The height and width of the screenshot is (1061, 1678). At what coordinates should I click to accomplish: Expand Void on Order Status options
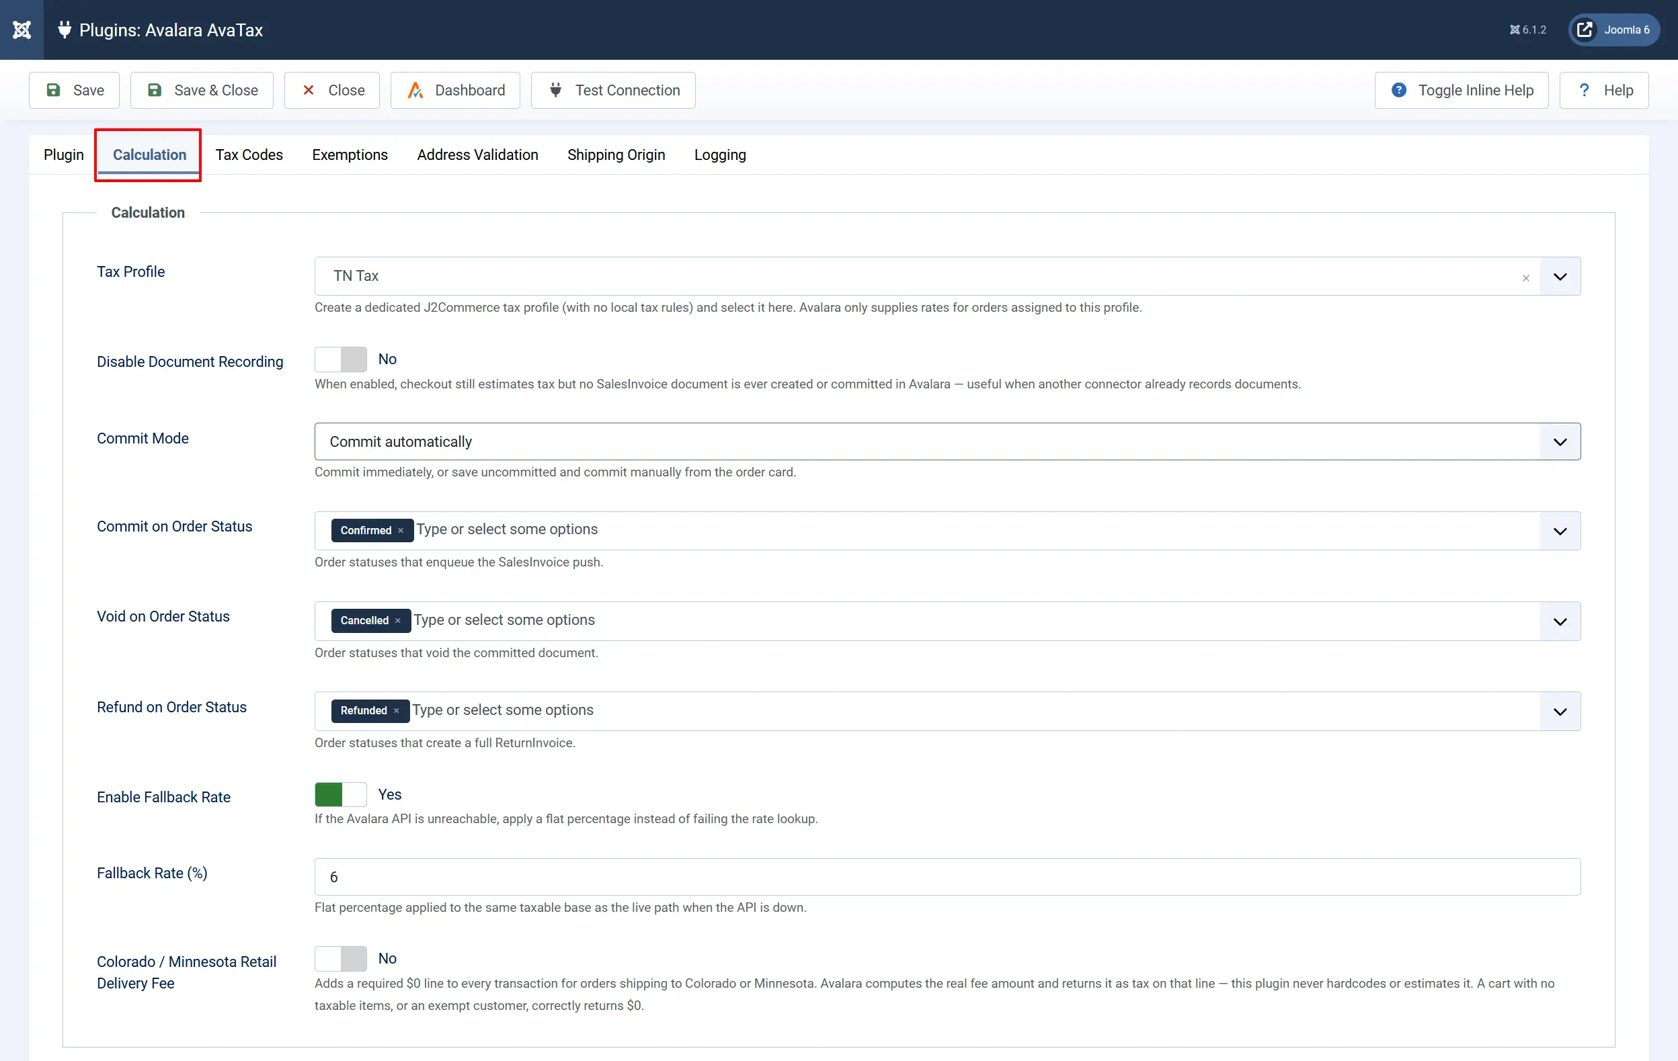click(x=1560, y=622)
